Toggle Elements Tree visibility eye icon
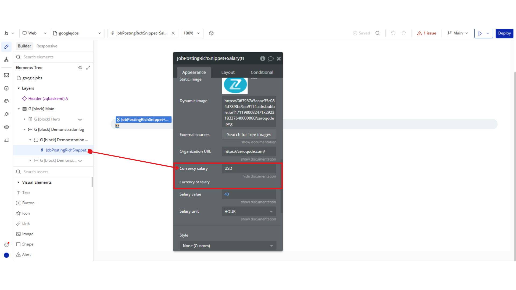 click(80, 68)
